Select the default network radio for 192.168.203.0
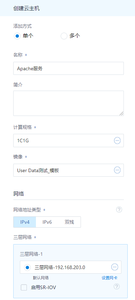Viewport: 135px width, 300px height. (x=28, y=267)
